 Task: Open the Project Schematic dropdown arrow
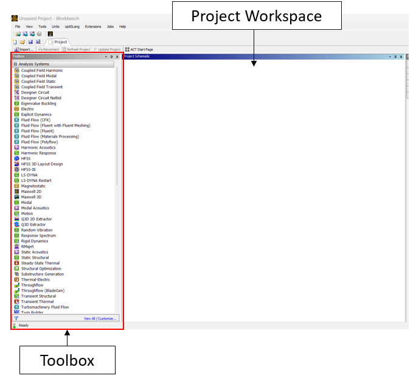[389, 56]
